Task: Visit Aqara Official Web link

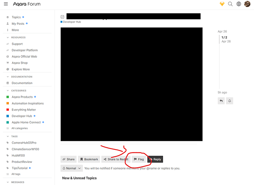Action: coord(24,57)
